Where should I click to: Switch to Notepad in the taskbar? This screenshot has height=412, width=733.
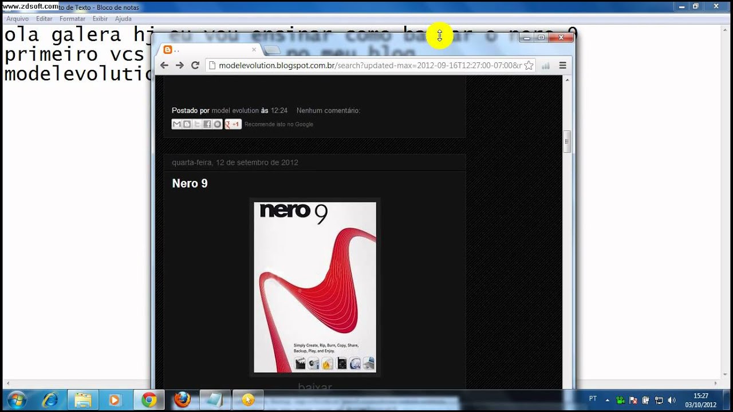[x=215, y=400]
